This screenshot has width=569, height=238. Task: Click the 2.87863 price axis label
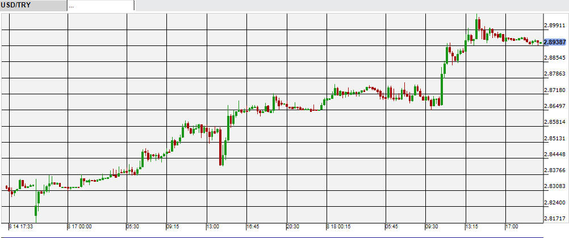click(555, 74)
